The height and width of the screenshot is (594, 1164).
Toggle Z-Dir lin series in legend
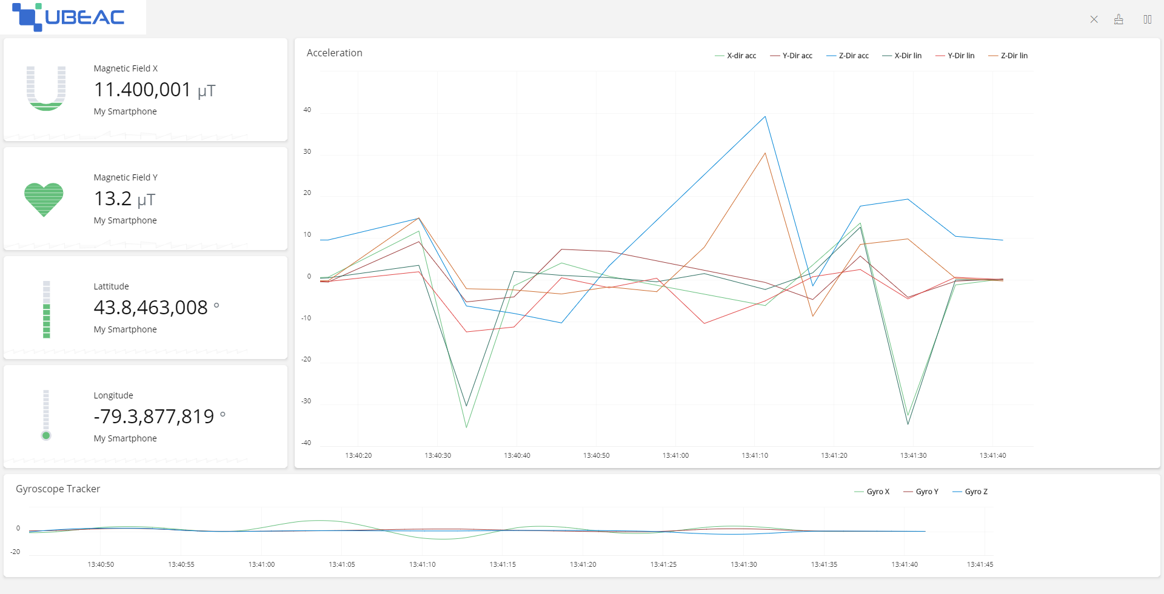[1008, 56]
